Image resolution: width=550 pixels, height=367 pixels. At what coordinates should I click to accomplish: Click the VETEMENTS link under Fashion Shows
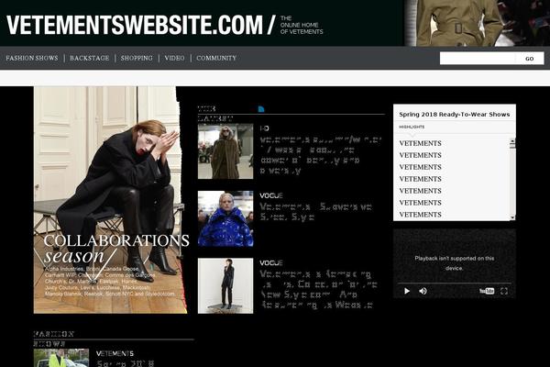115,353
